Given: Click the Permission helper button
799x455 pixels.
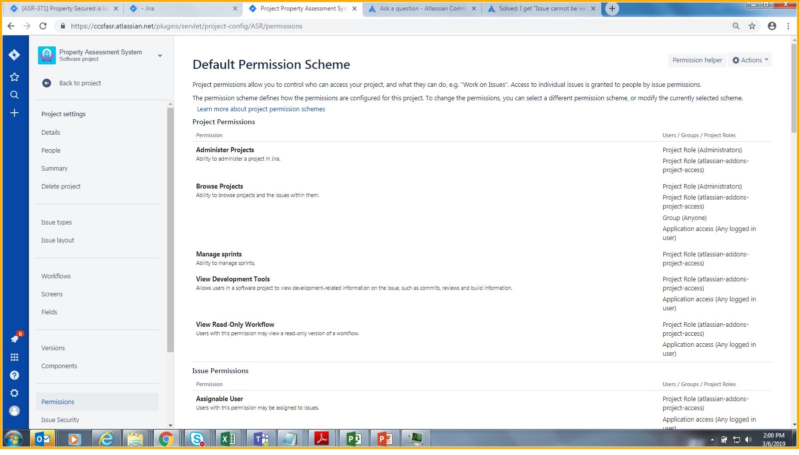Looking at the screenshot, I should [x=697, y=60].
